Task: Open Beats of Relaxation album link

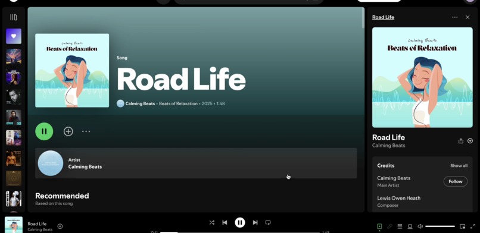Action: [178, 103]
